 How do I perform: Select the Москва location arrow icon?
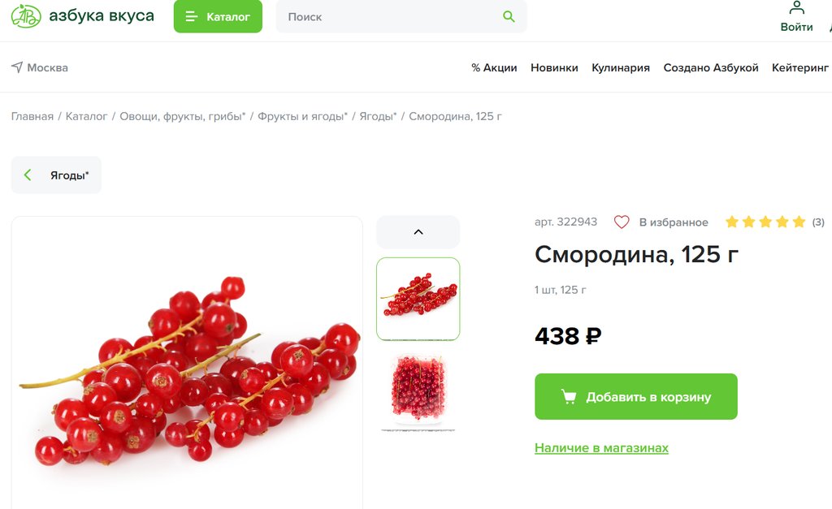click(x=17, y=67)
